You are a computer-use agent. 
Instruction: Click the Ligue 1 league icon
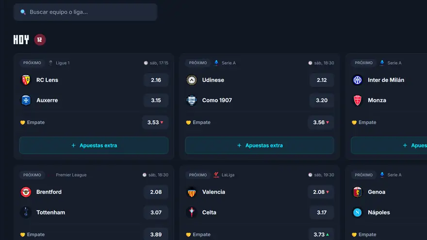50,63
